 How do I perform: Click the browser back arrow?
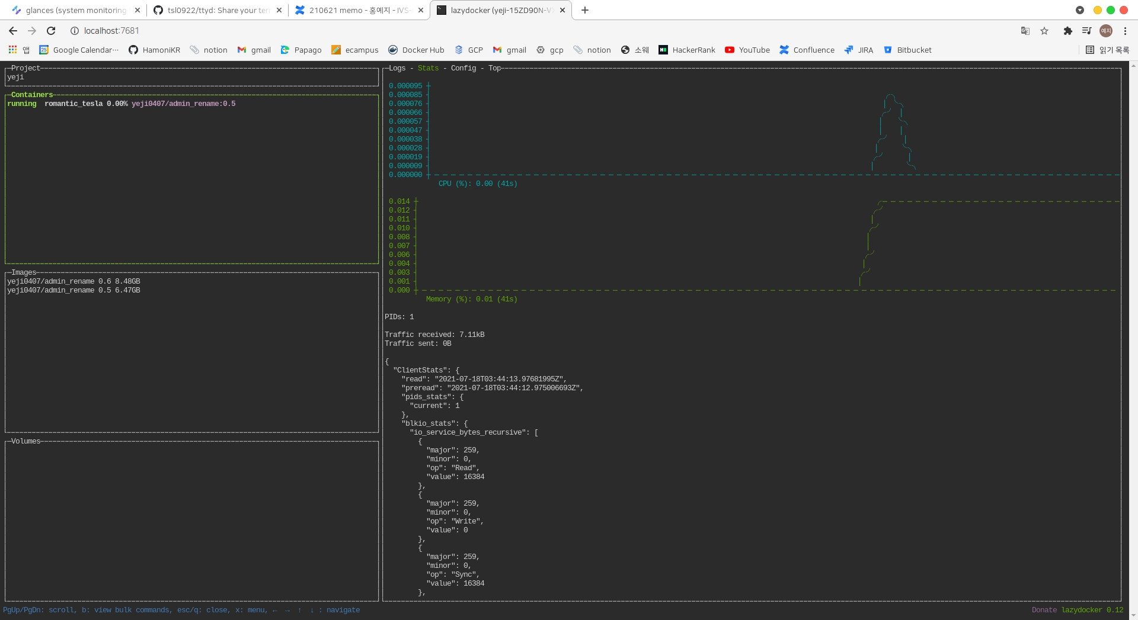point(13,31)
